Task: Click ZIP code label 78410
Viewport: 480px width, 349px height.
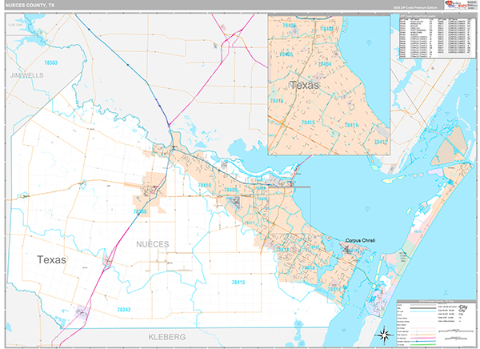Action: (x=204, y=186)
